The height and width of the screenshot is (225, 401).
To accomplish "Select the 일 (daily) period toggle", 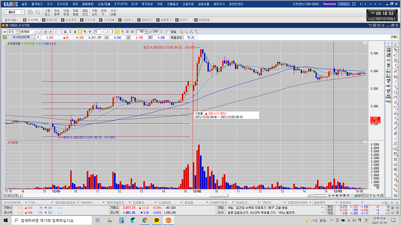I will pos(65,32).
